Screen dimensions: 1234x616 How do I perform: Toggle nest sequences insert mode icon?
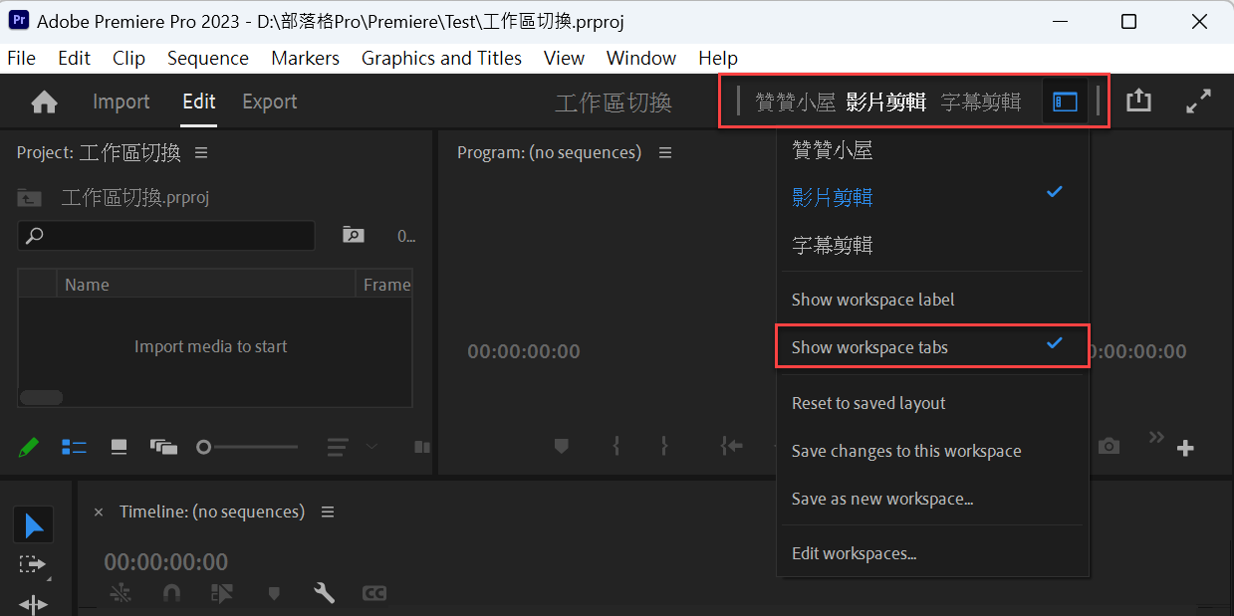[120, 594]
